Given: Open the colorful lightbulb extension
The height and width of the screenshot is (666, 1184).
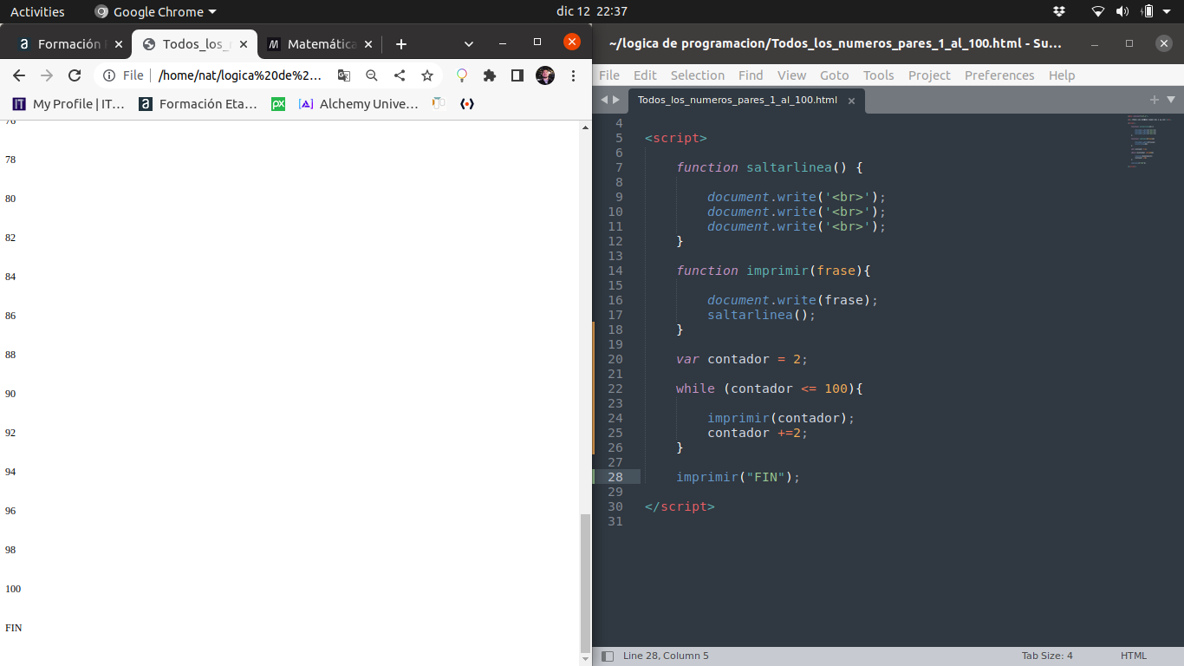Looking at the screenshot, I should point(462,75).
